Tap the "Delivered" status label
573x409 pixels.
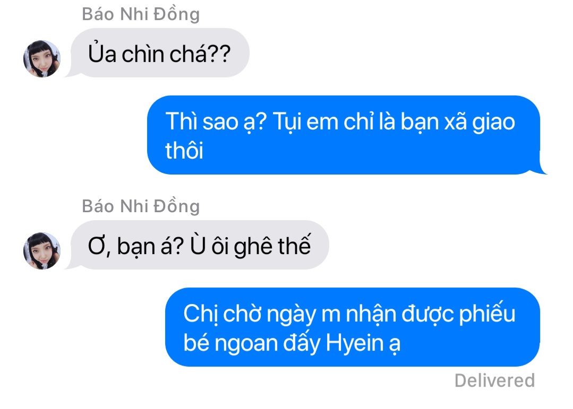click(495, 380)
